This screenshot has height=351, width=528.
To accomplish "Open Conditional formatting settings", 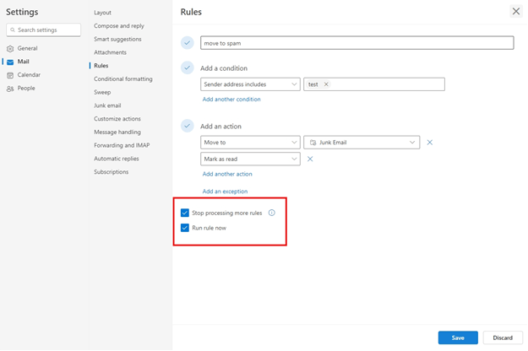I will (123, 79).
